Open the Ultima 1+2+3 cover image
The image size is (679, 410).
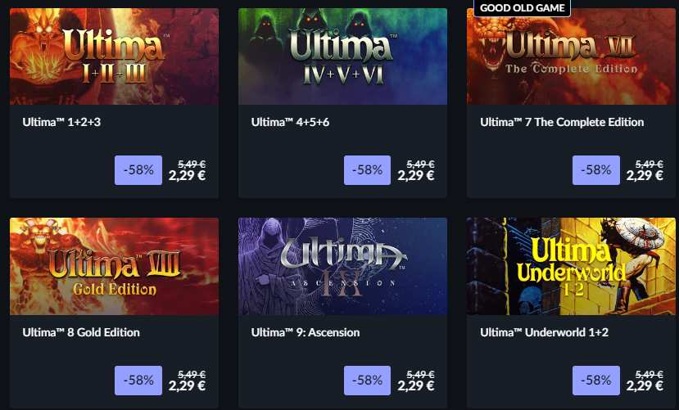115,56
